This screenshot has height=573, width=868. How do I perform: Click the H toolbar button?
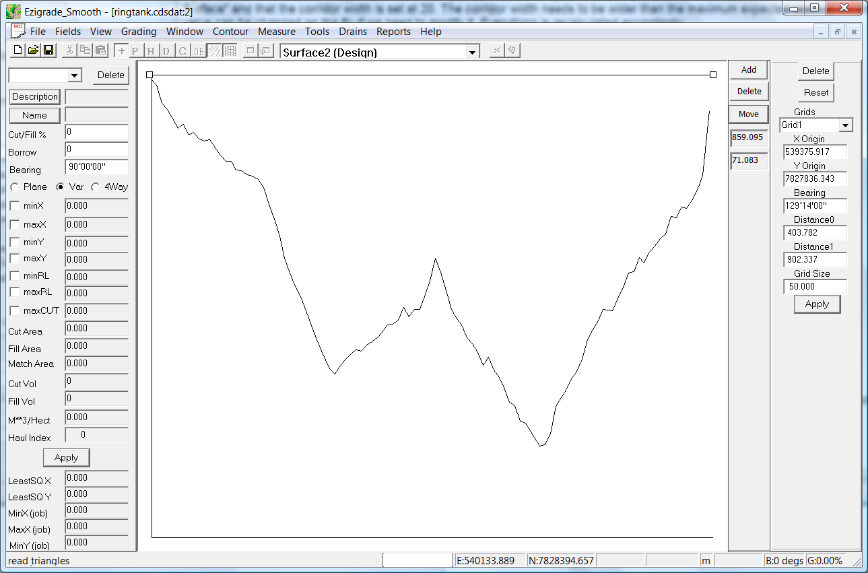[151, 51]
